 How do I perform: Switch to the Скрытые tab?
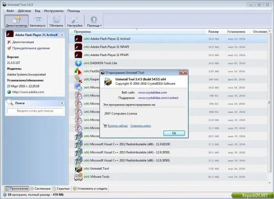point(61,188)
